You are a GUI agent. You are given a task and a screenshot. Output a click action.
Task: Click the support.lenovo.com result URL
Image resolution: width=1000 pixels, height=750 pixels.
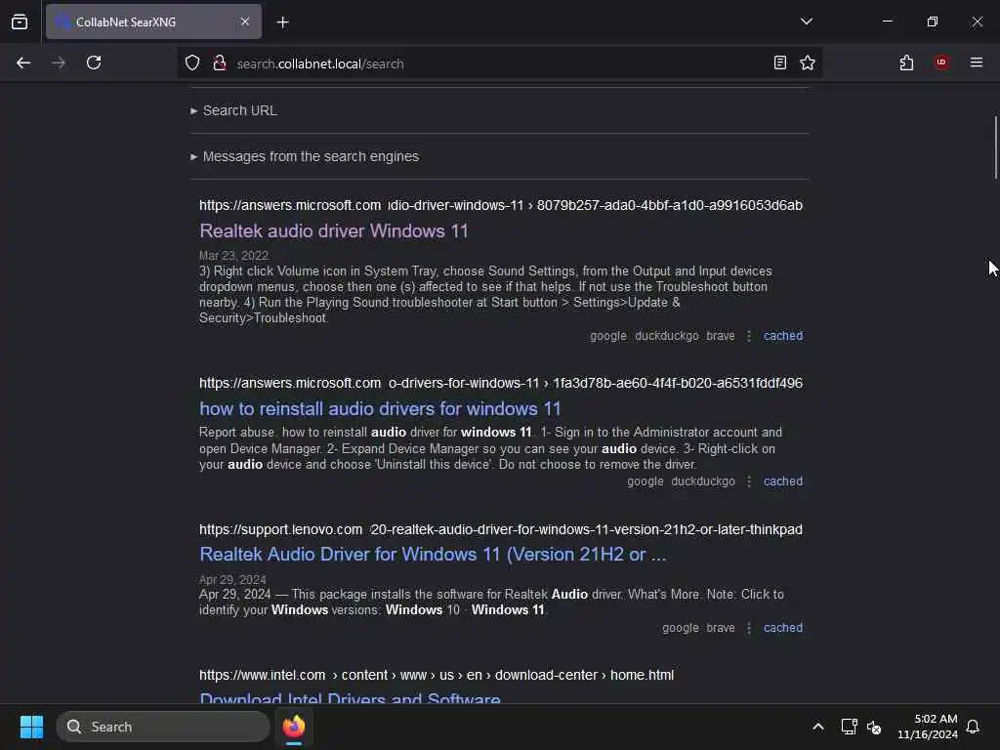click(501, 529)
